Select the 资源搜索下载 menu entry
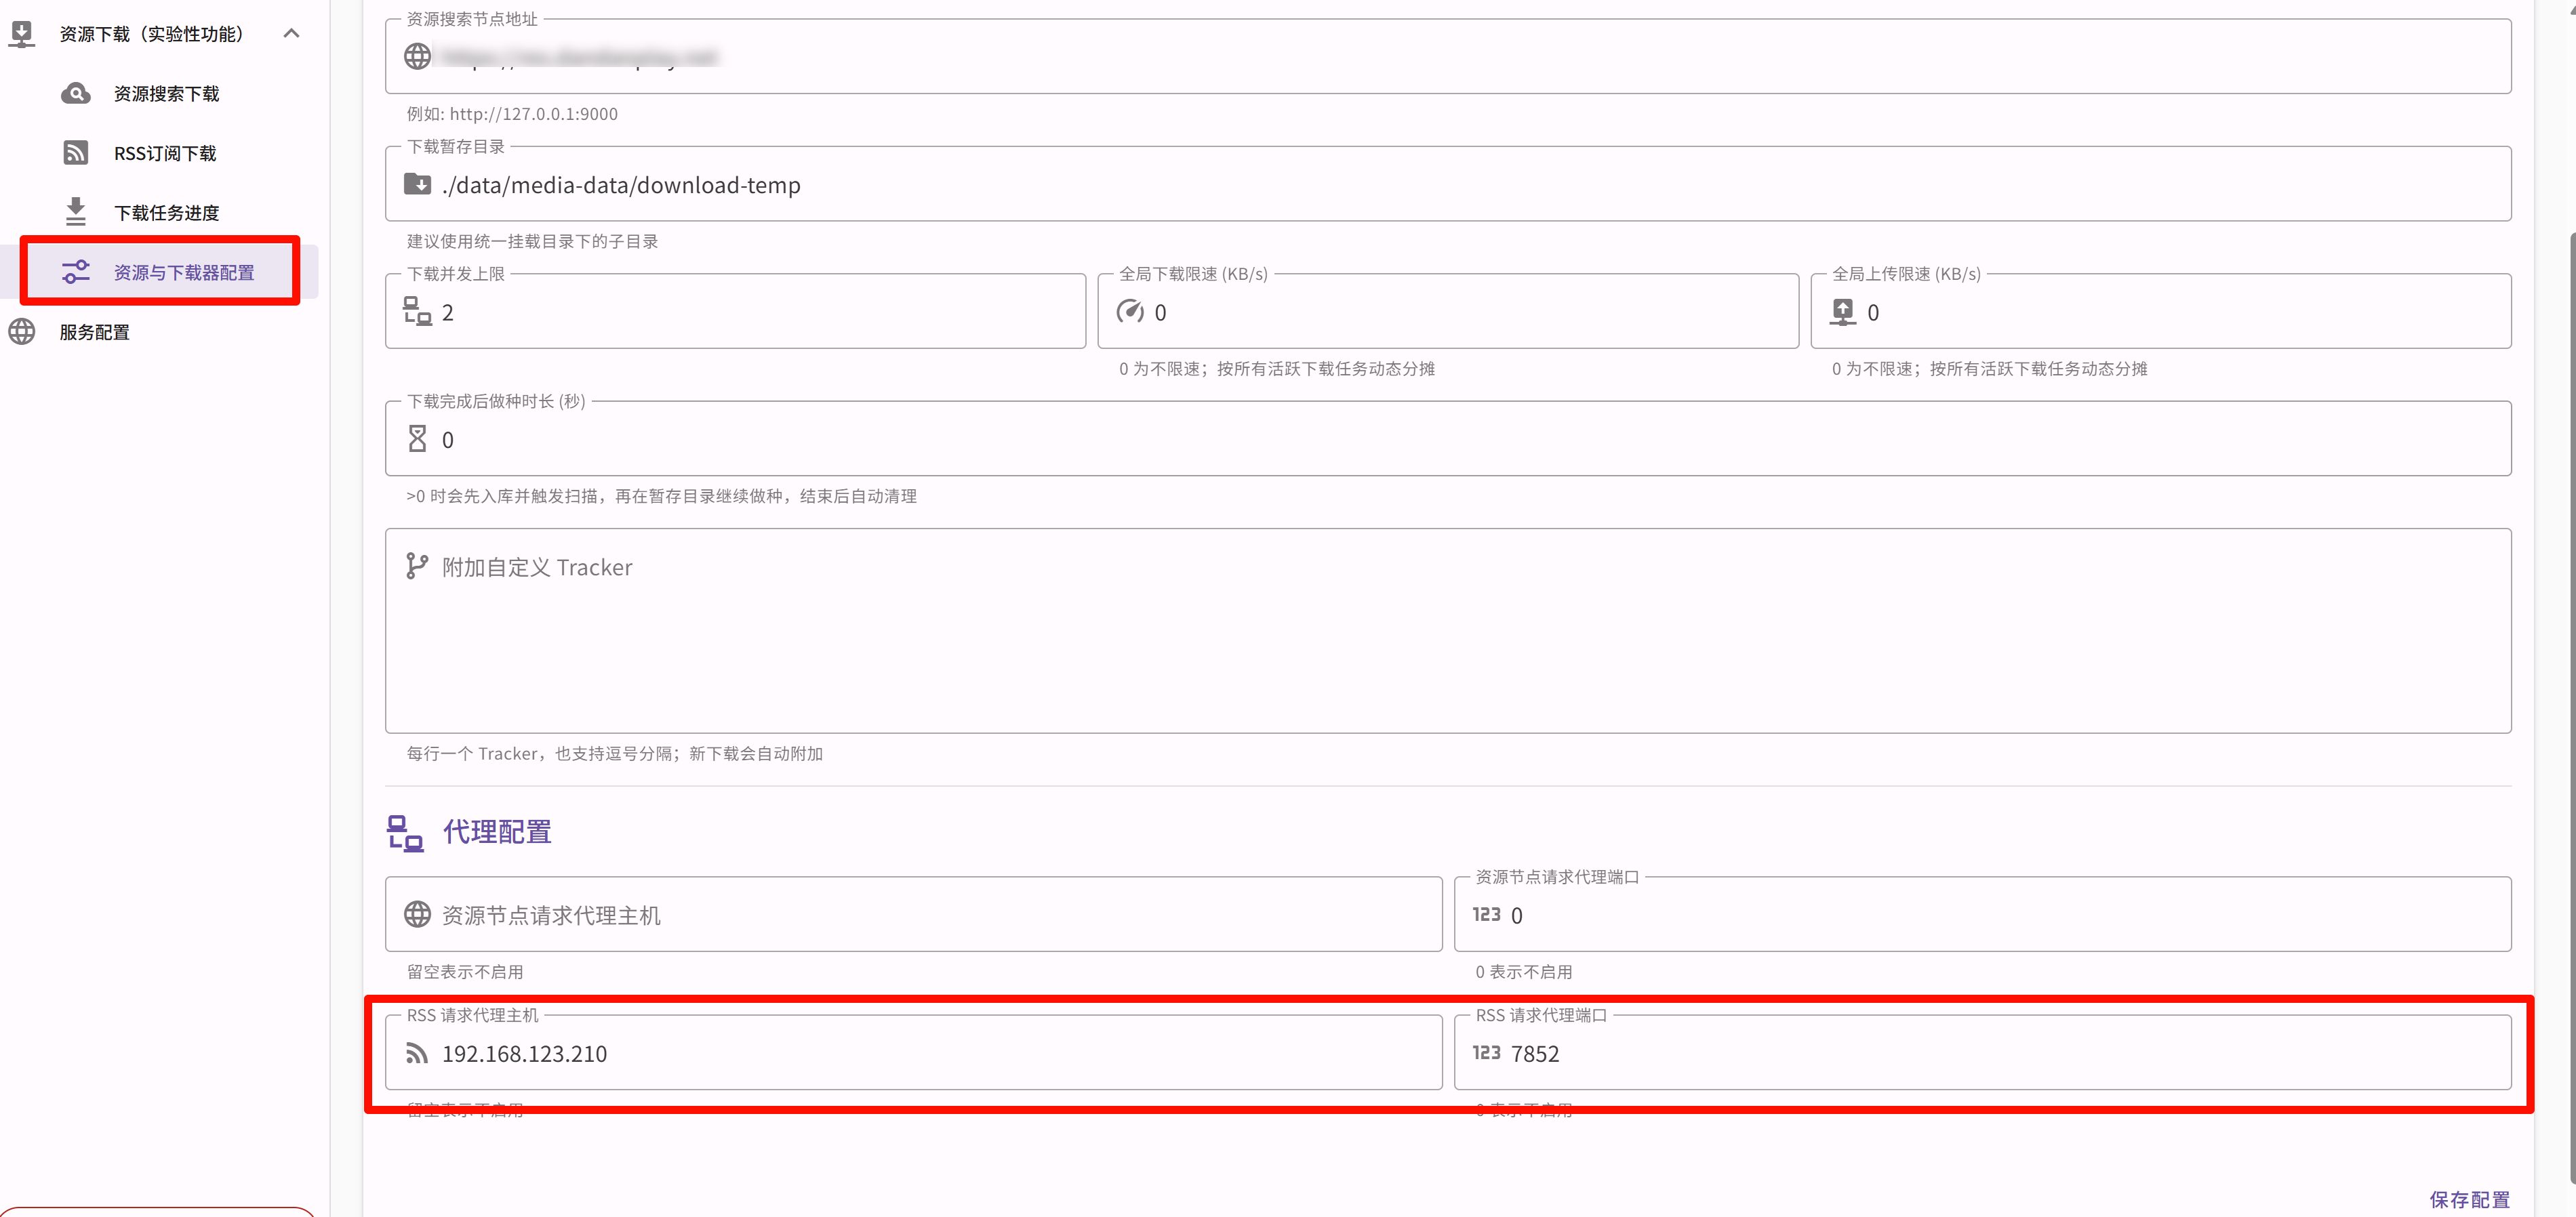Viewport: 2576px width, 1217px height. 166,94
